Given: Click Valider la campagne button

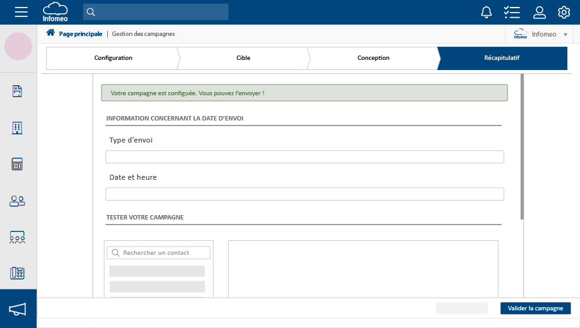Looking at the screenshot, I should tap(535, 308).
